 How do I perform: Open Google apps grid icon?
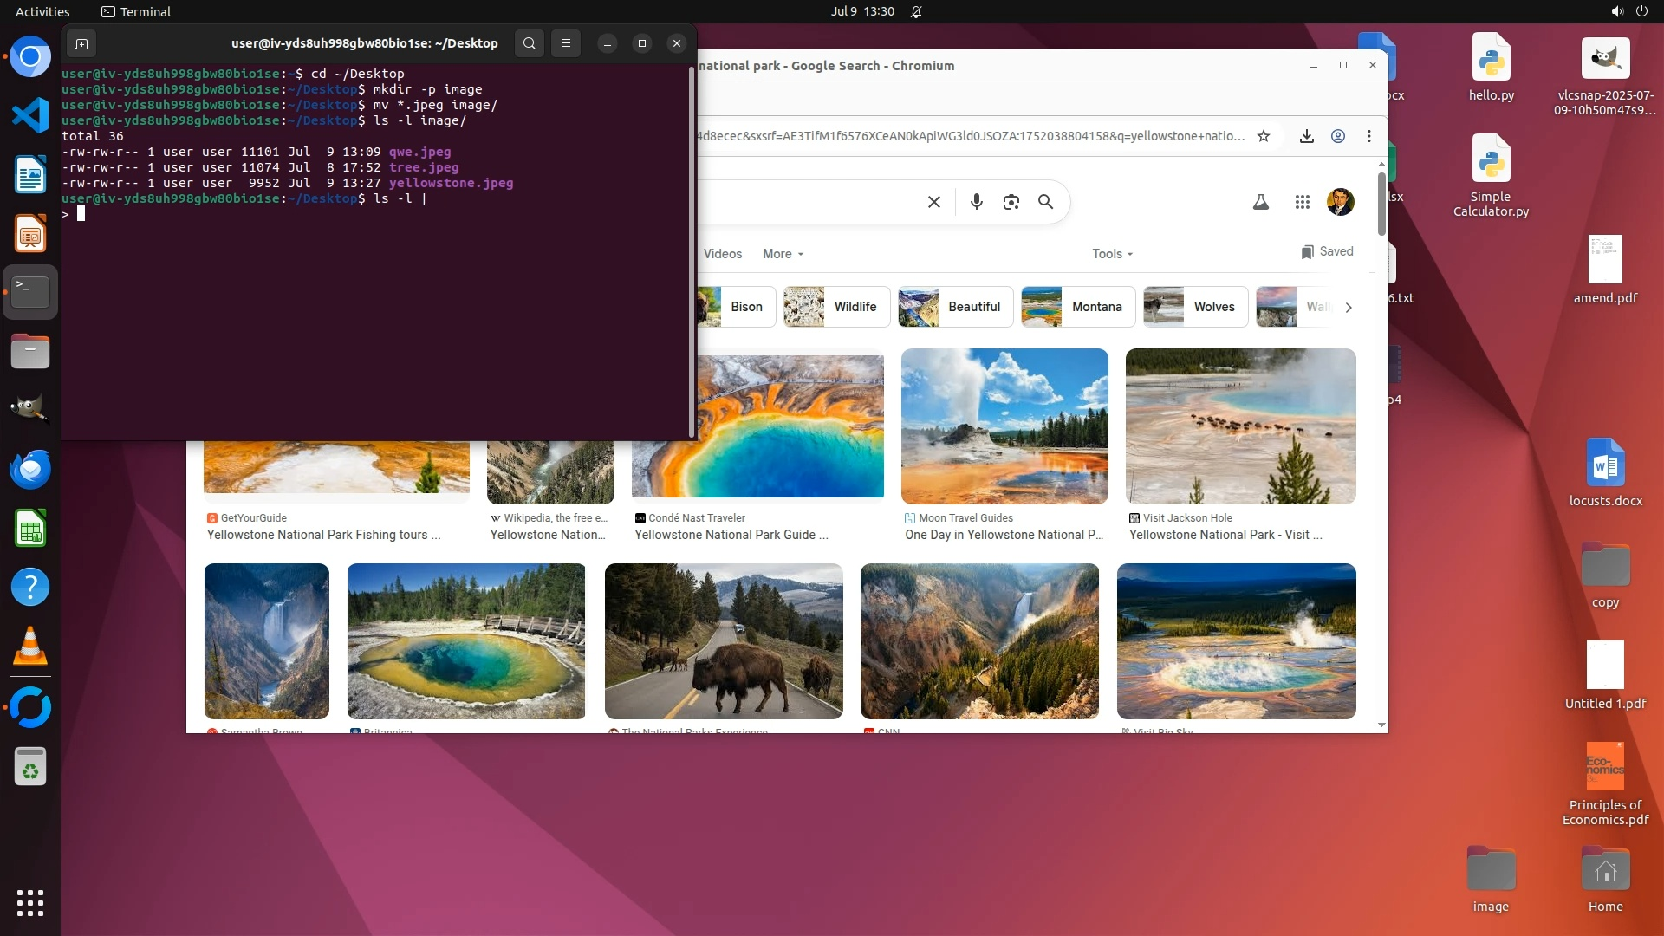point(1302,202)
